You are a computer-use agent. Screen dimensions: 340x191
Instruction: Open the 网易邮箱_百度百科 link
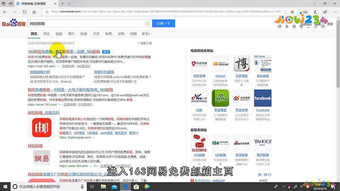click(x=43, y=112)
